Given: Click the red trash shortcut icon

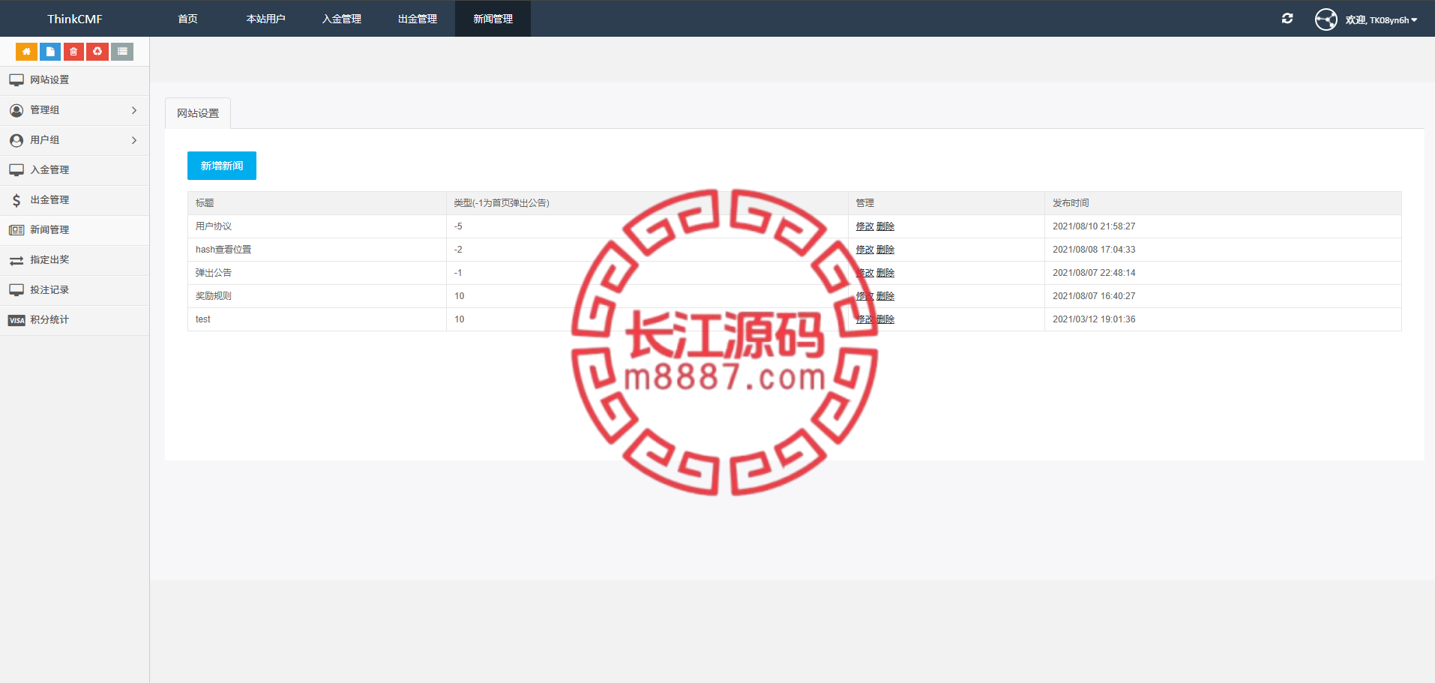Looking at the screenshot, I should point(73,52).
